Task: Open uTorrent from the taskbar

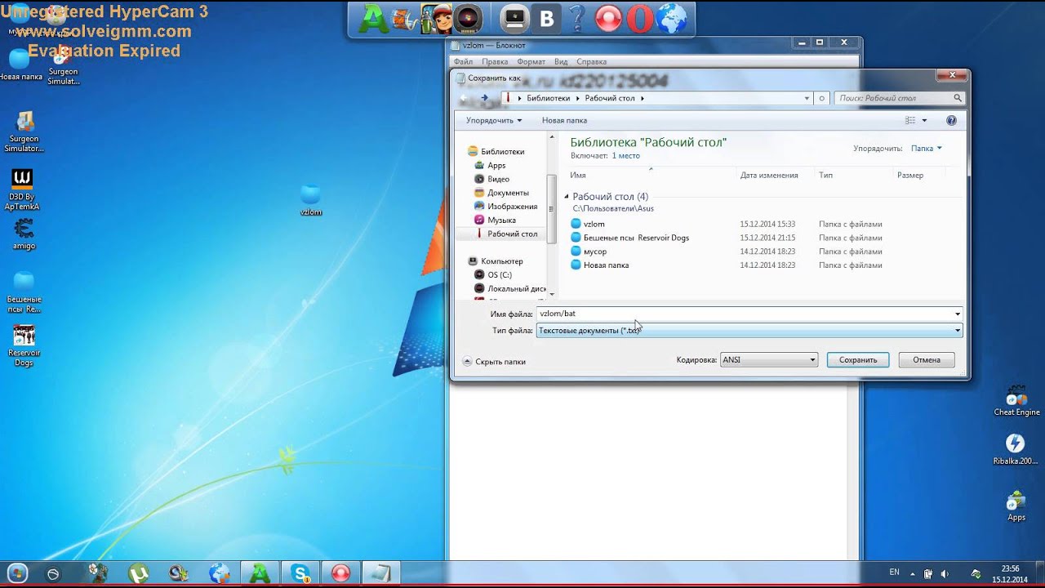Action: pyautogui.click(x=138, y=573)
